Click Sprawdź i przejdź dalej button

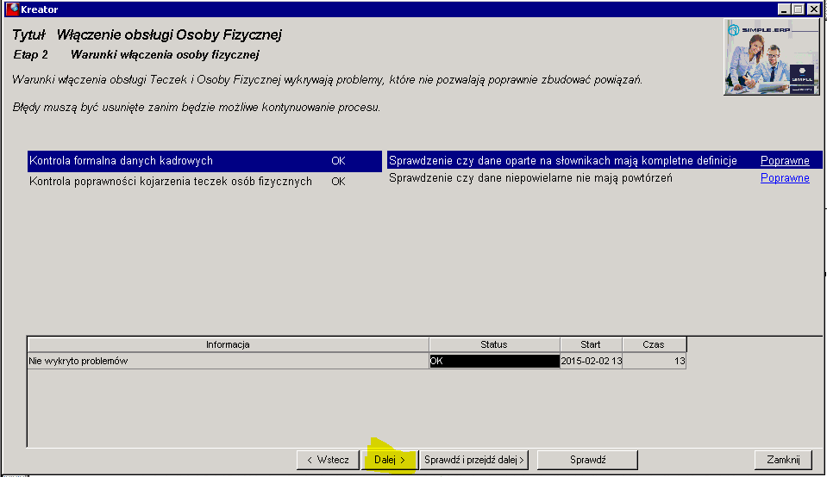coord(474,460)
